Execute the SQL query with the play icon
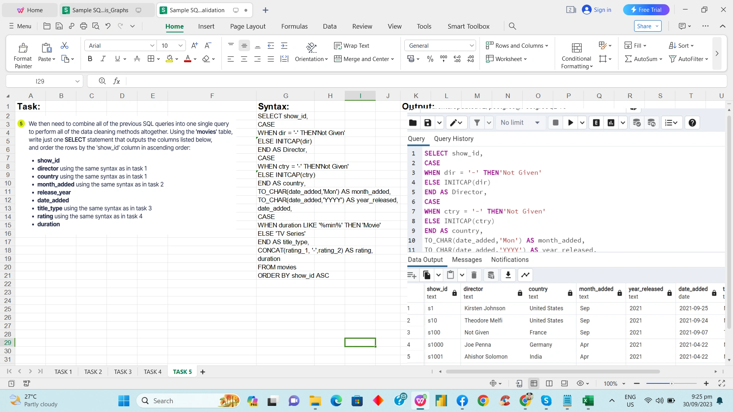733x412 pixels. pos(570,122)
